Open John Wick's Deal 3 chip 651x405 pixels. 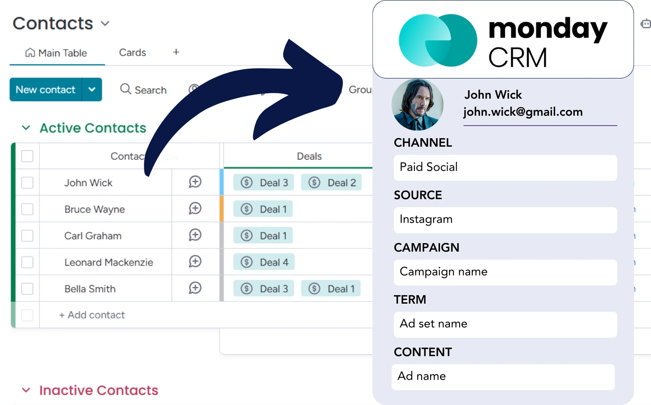pyautogui.click(x=264, y=182)
